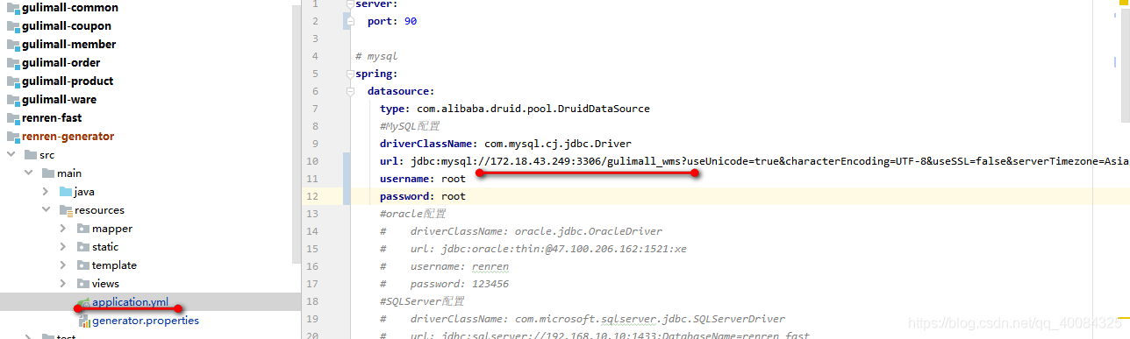This screenshot has height=339, width=1130.
Task: Select the gulimall-coupon module
Action: [66, 25]
